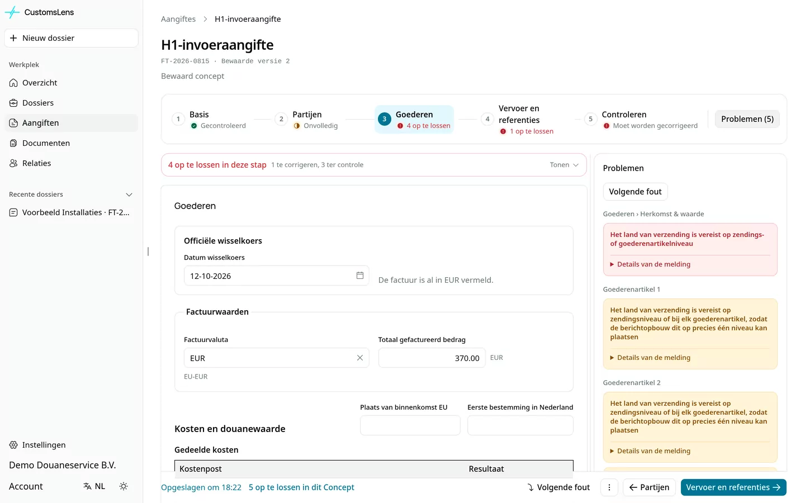Click the Account entry in the sidebar
Viewport: 805px width, 503px height.
pyautogui.click(x=26, y=486)
